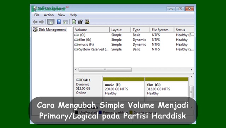Click the Disk 1 drive icon

point(78,80)
